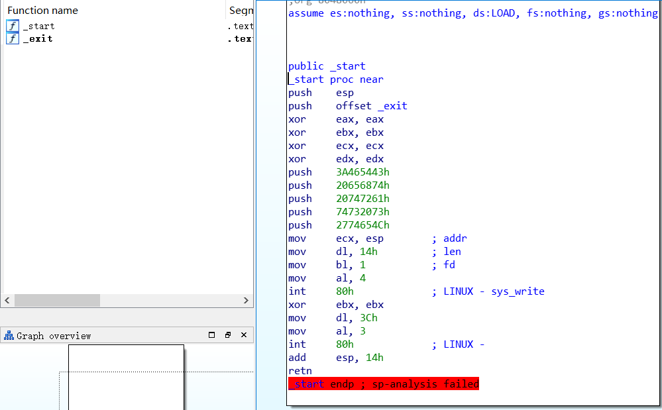Click the 'retn' instruction
The height and width of the screenshot is (410, 662).
300,371
